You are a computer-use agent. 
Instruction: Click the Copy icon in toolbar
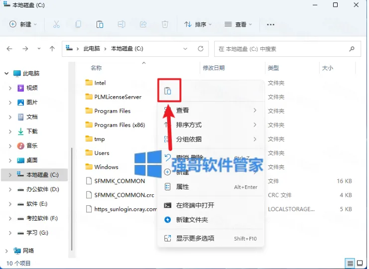pyautogui.click(x=78, y=24)
